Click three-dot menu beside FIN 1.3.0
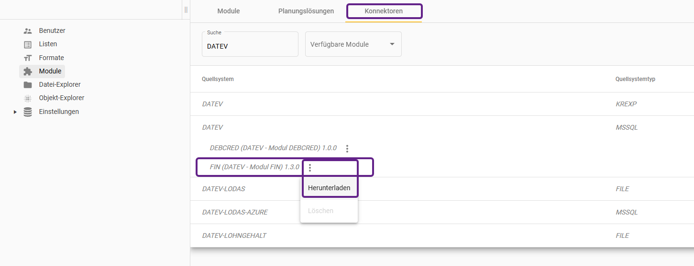Viewport: 694px width, 266px height. 310,168
